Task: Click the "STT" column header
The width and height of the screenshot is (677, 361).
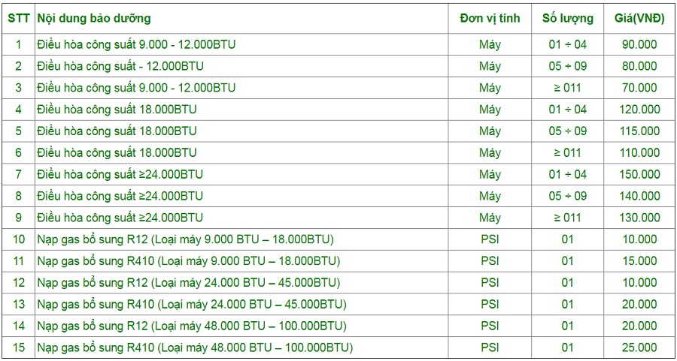Action: (x=19, y=19)
